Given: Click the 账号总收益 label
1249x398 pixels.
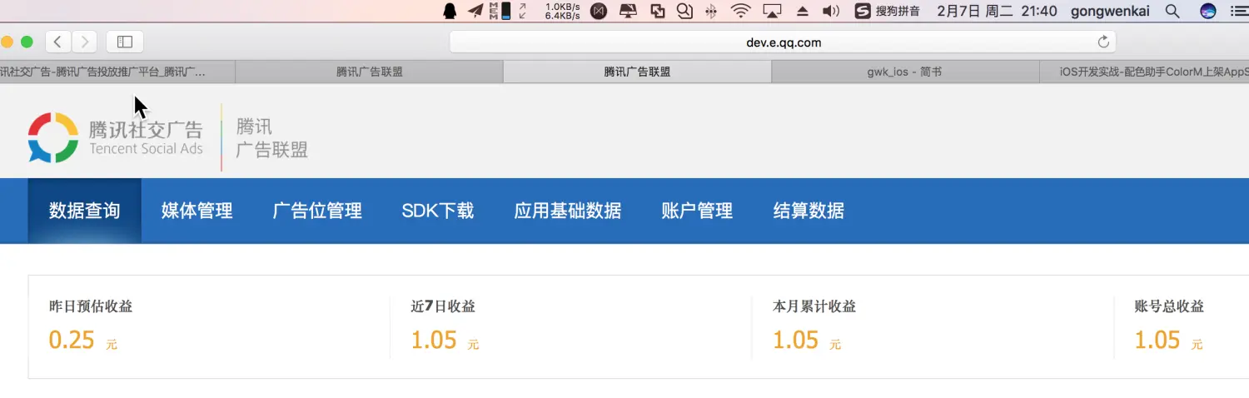Looking at the screenshot, I should point(1169,306).
